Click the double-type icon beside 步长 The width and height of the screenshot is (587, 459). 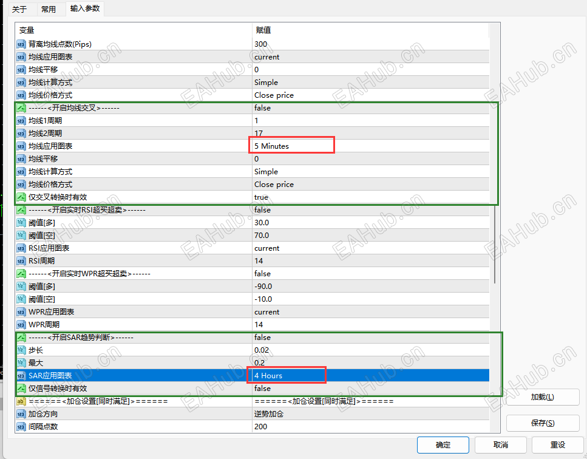(21, 350)
